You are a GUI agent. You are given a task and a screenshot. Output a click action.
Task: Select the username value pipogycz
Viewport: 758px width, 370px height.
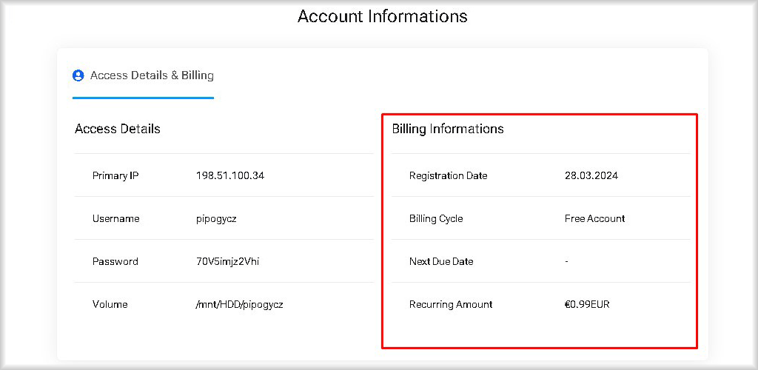(x=216, y=219)
